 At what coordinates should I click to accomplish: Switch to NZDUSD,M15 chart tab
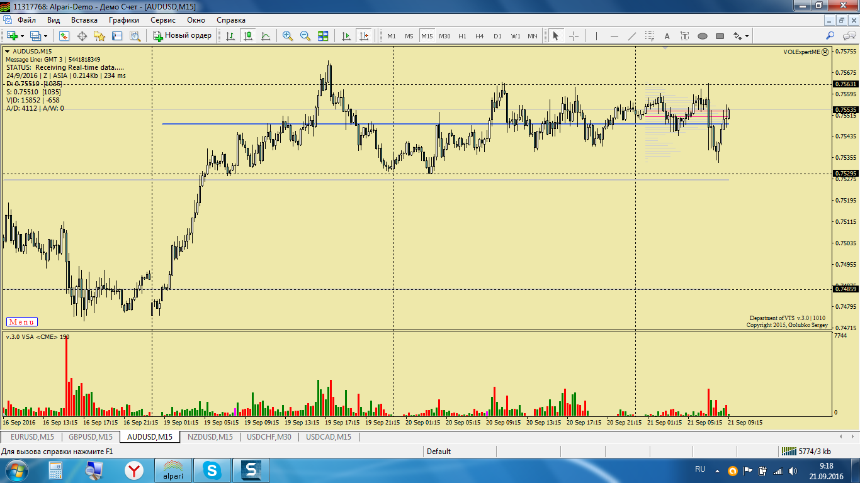click(x=210, y=436)
